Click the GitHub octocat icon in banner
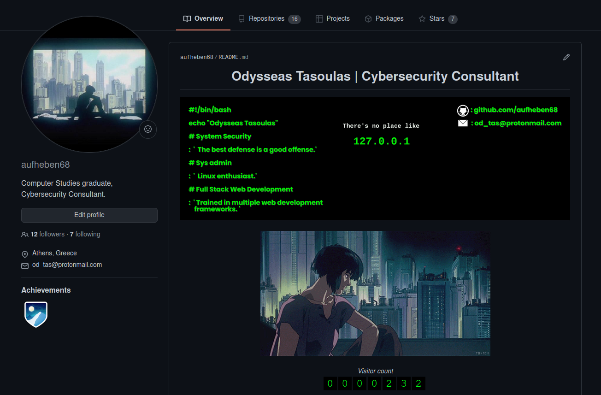 tap(463, 111)
